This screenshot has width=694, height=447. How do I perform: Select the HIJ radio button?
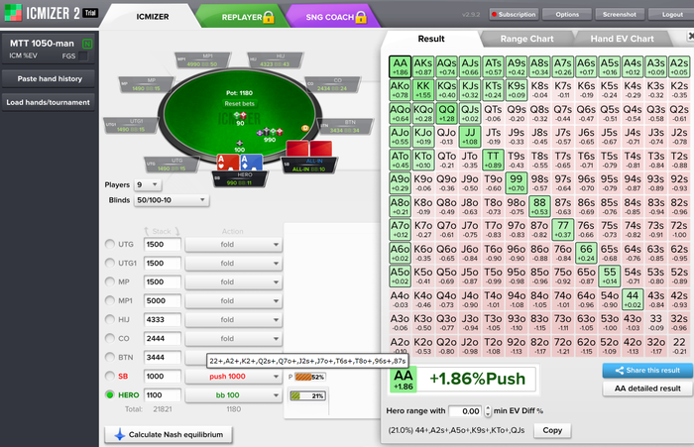110,319
